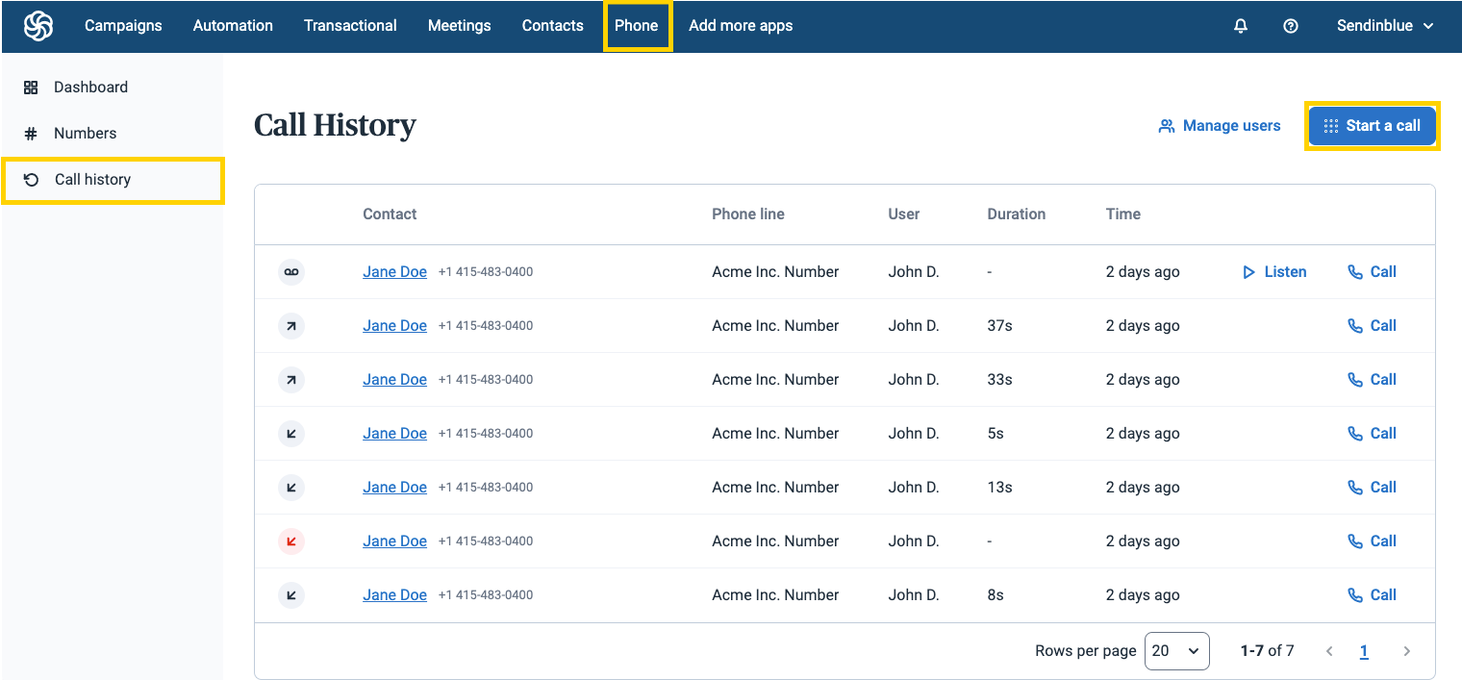This screenshot has height=680, width=1462.
Task: Click Call in the 5s row
Action: point(1372,434)
